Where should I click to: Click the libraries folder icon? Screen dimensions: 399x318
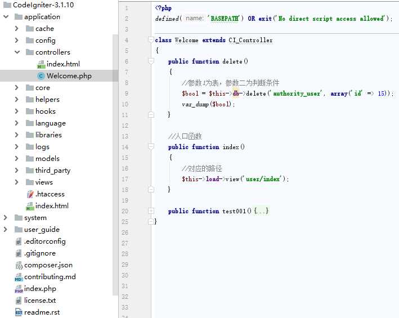30,135
